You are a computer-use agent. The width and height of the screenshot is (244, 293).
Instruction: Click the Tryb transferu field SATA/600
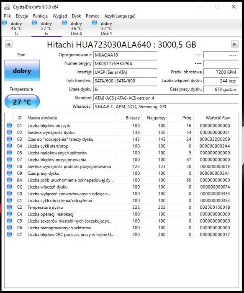[125, 81]
